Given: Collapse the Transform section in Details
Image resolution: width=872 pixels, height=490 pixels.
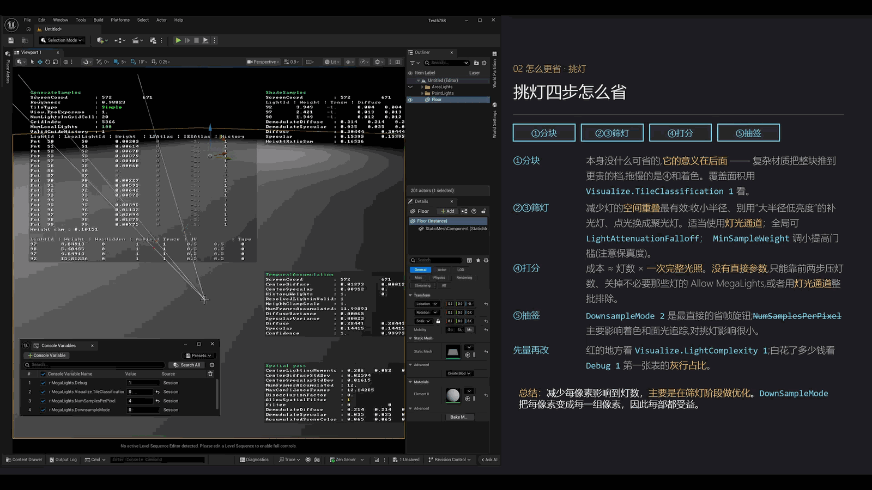Looking at the screenshot, I should click(x=410, y=295).
